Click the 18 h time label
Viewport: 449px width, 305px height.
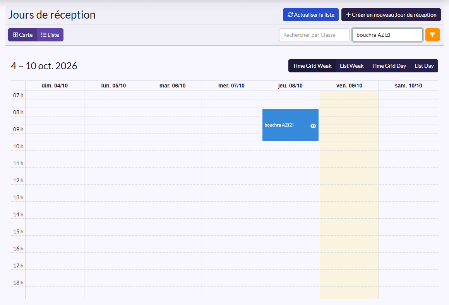pos(18,283)
